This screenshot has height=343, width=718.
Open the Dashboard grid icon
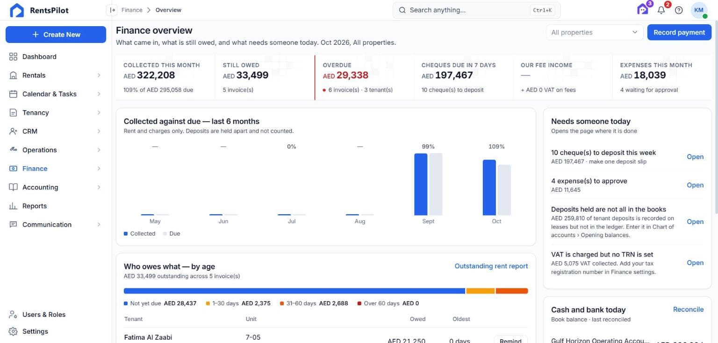click(13, 56)
